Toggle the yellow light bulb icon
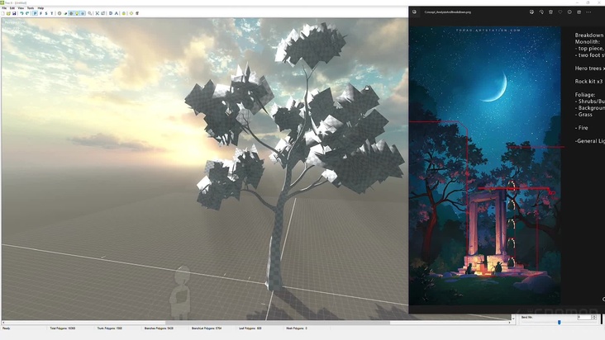This screenshot has width=605, height=340. point(77,13)
